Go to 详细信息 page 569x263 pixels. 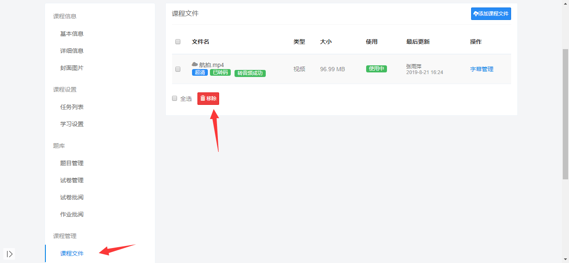click(72, 51)
